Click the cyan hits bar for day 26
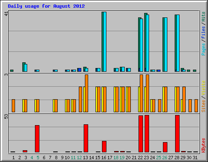The height and width of the screenshot is (162, 208). (166, 45)
